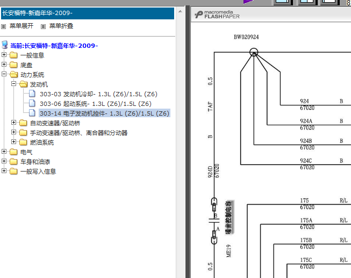Open 当前:长安福特-新嘉年华-2009- root link
The image size is (351, 278).
tap(54, 46)
